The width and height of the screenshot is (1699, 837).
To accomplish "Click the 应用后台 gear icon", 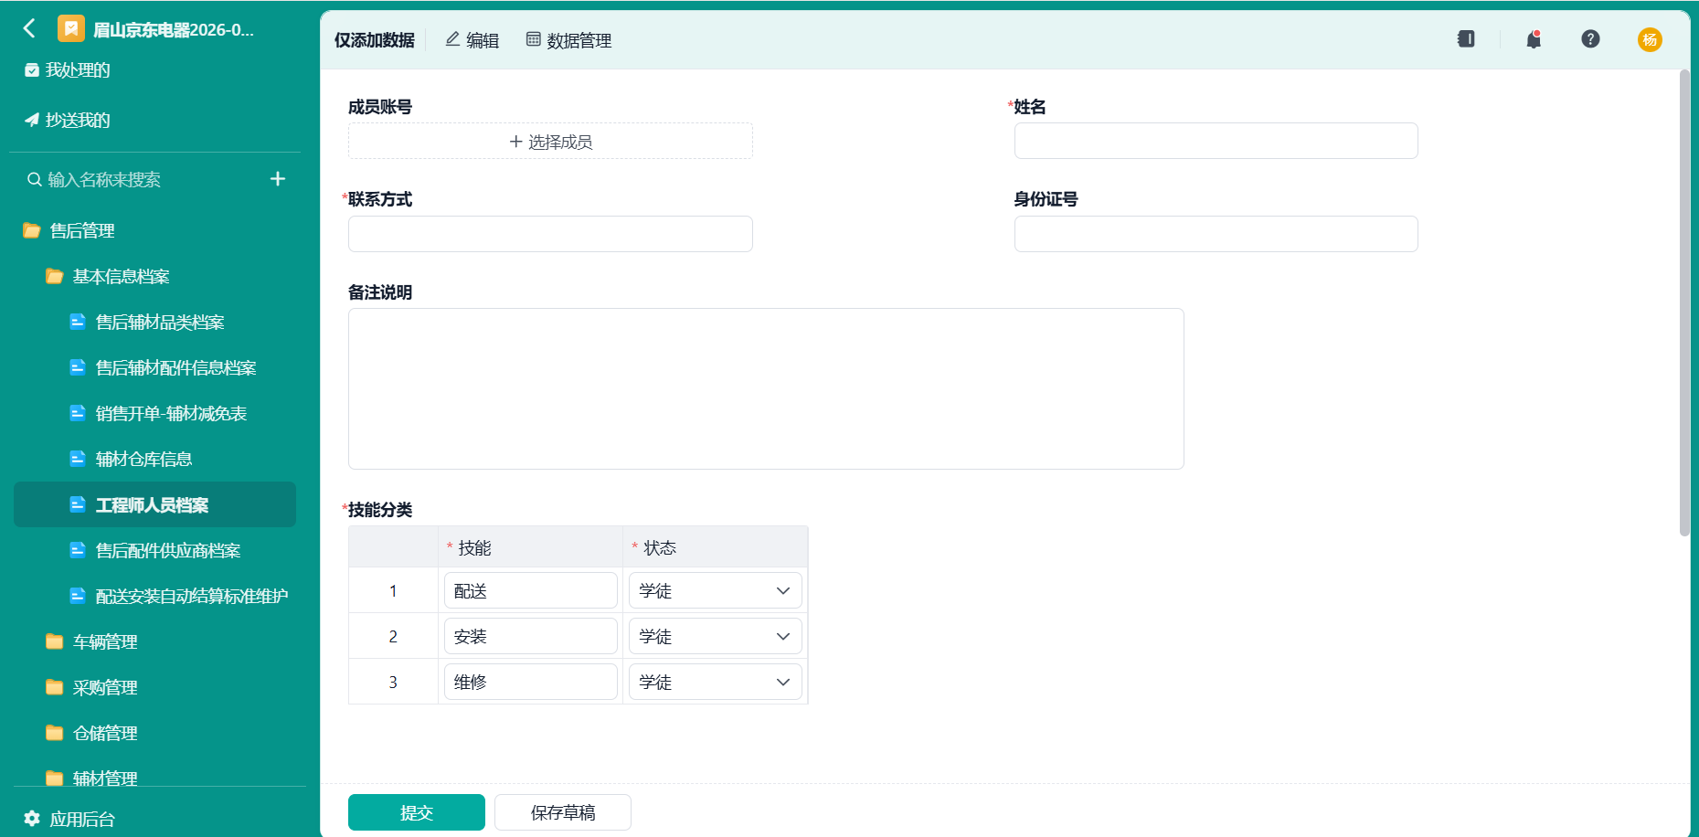I will point(32,819).
